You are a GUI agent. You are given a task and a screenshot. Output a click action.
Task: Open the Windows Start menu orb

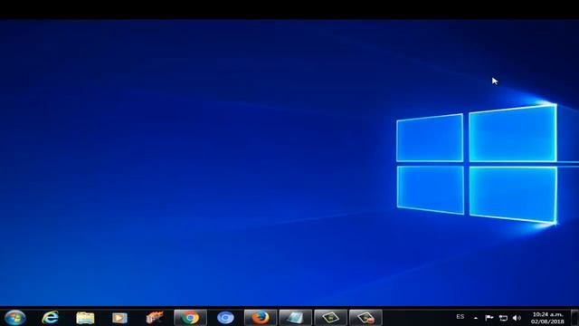pos(15,318)
